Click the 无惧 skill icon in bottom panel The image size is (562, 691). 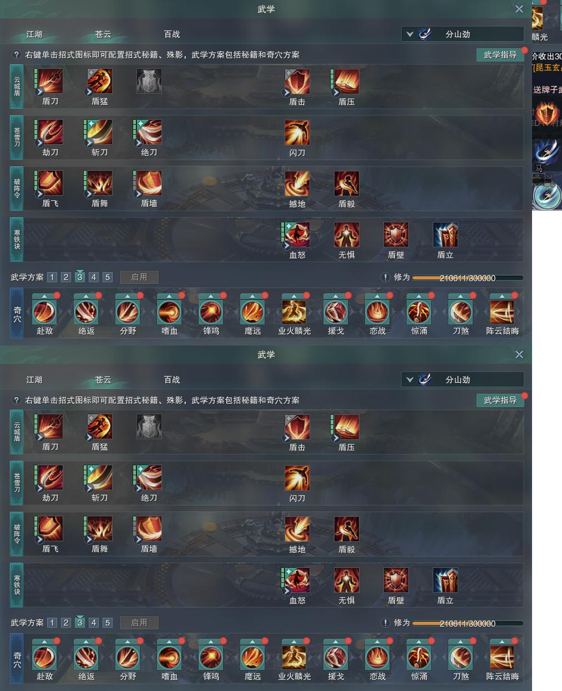[347, 580]
